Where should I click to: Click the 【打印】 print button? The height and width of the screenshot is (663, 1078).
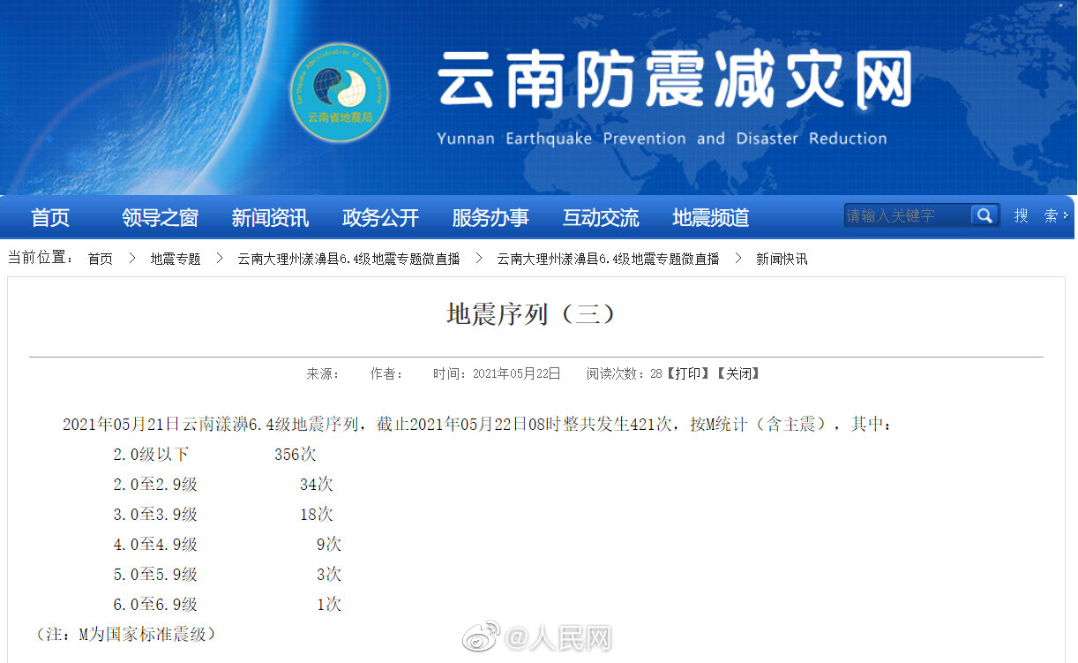coord(687,373)
